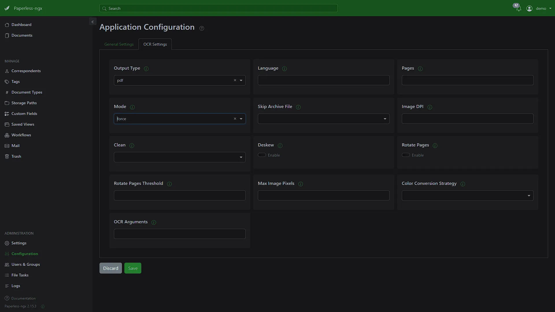Screen dimensions: 555x312
Task: Show info icon for Clean
Action: point(132,146)
